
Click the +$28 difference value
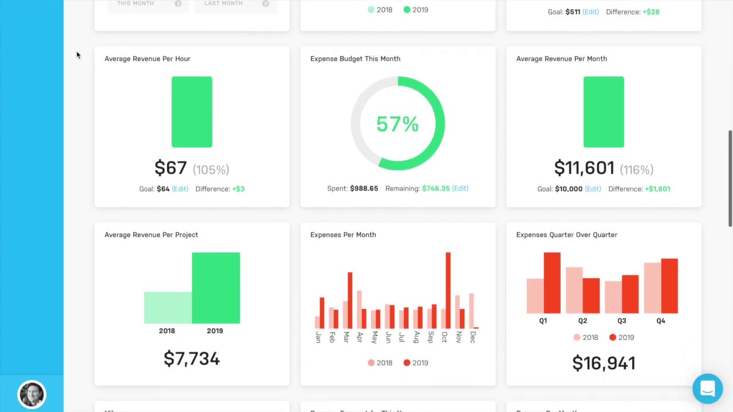651,11
